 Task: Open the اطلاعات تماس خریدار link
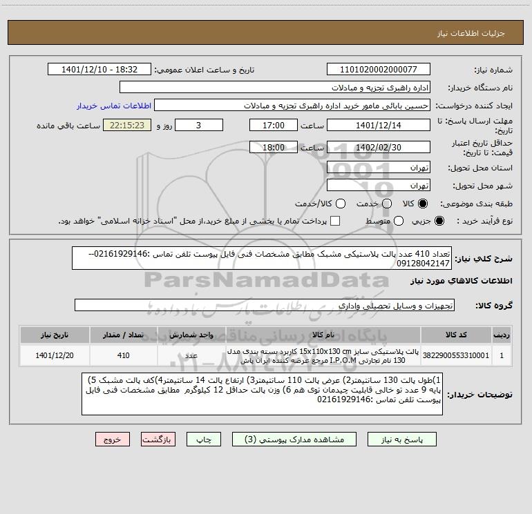pos(114,106)
